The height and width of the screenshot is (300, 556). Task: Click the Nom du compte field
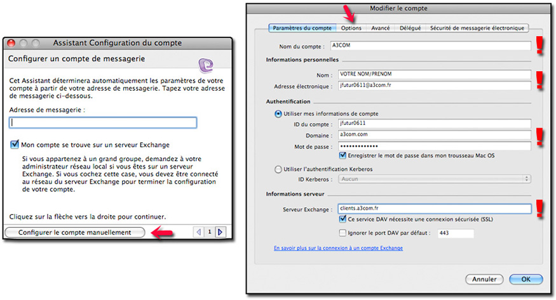pyautogui.click(x=430, y=45)
